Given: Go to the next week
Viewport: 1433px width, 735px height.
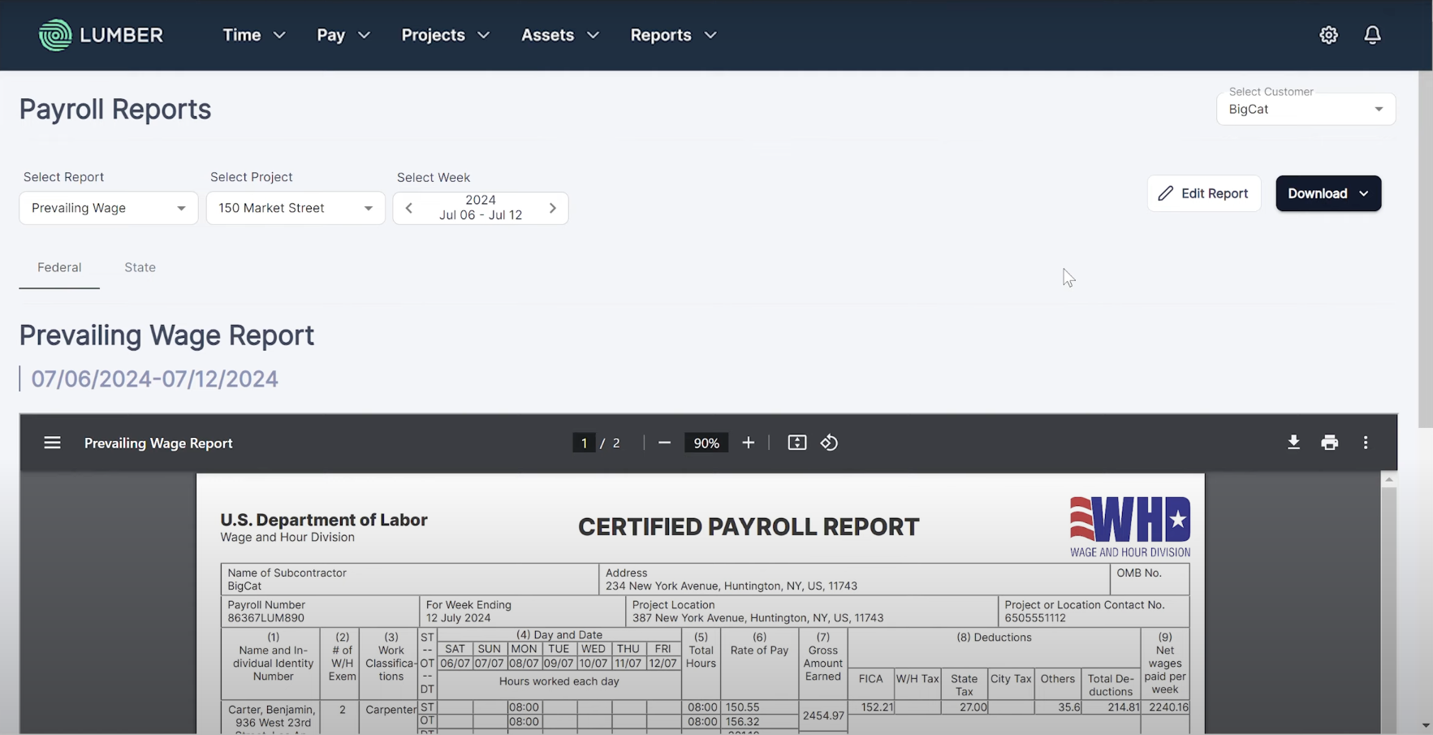Looking at the screenshot, I should pos(552,208).
